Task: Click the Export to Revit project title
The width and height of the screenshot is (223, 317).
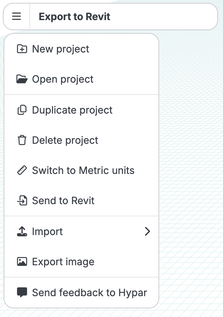Action: [x=75, y=17]
